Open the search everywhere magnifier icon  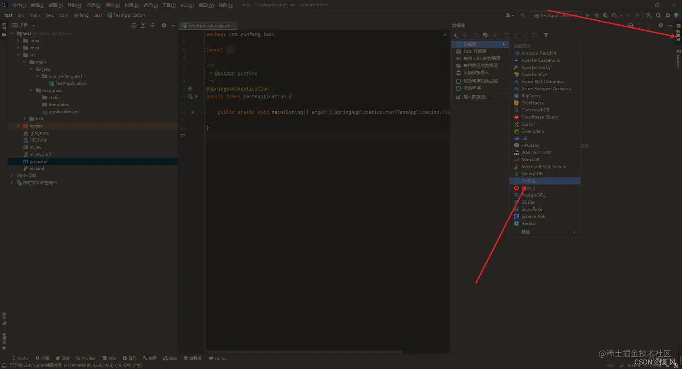tap(659, 15)
